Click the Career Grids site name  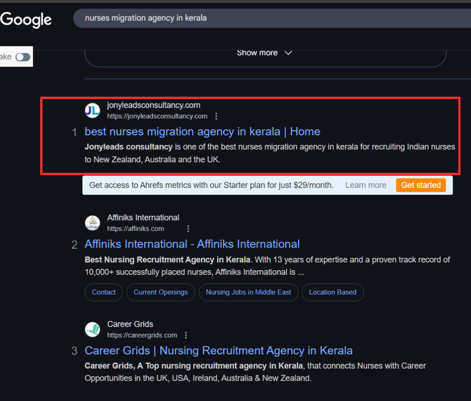(x=130, y=324)
